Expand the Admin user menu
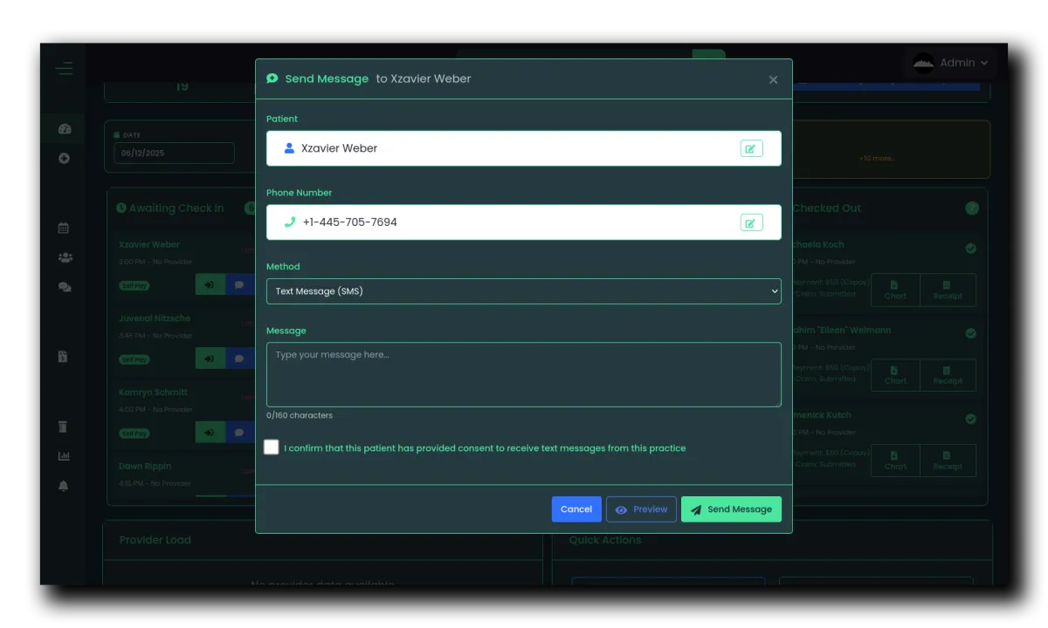The height and width of the screenshot is (628, 1048). click(x=952, y=63)
